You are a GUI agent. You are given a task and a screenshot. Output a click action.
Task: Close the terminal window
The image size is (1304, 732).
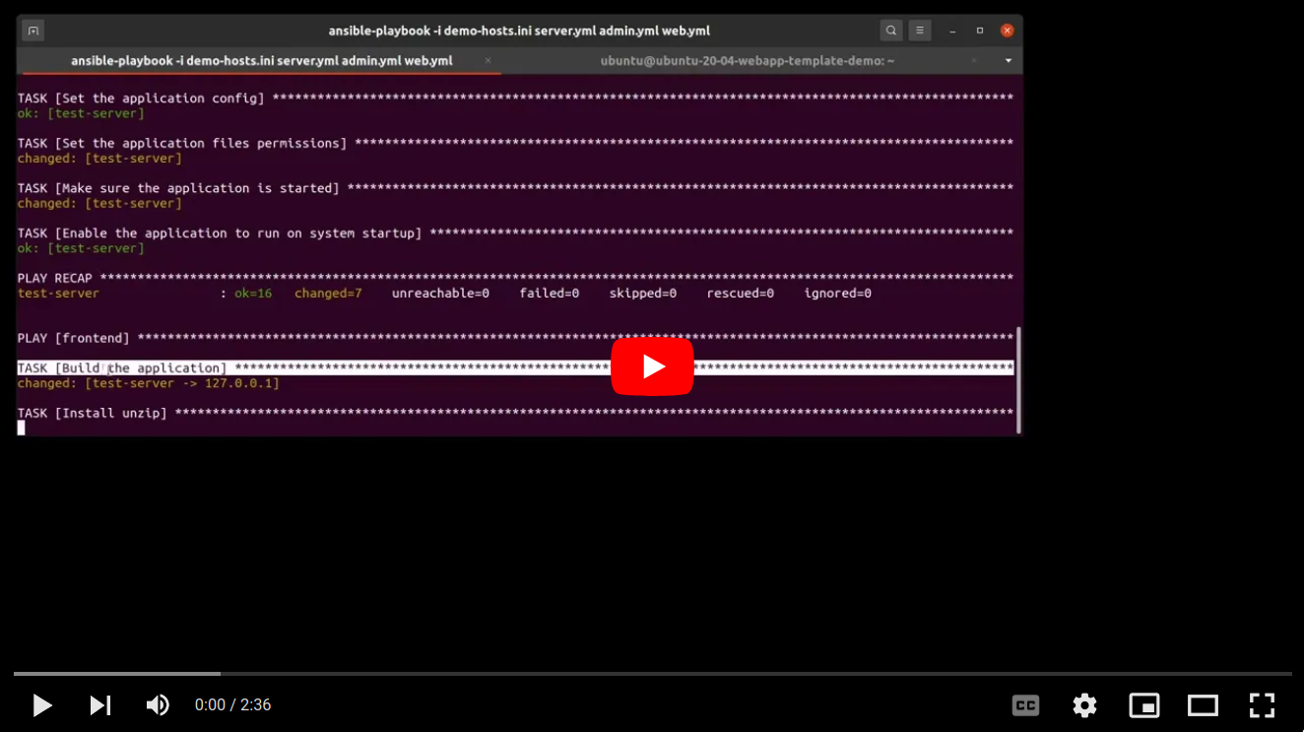pyautogui.click(x=1007, y=31)
